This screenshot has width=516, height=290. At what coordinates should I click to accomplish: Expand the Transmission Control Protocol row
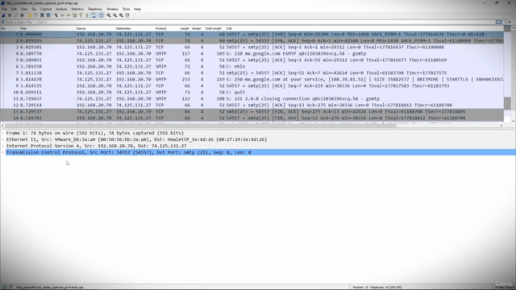pos(3,152)
